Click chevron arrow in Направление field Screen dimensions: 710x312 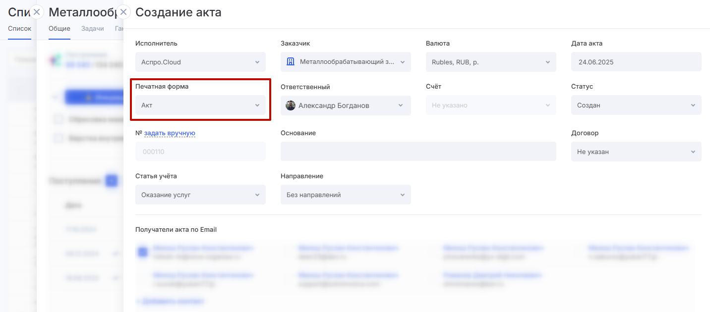point(402,195)
